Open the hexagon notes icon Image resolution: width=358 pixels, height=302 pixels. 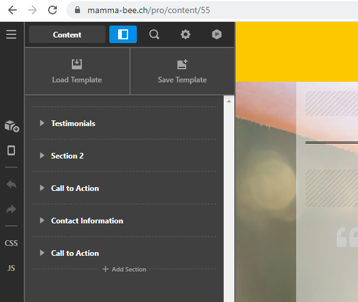tap(217, 34)
